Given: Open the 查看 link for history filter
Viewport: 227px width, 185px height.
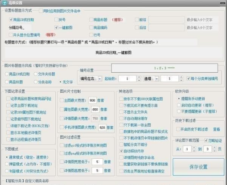Looking at the screenshot, I should [x=216, y=129].
